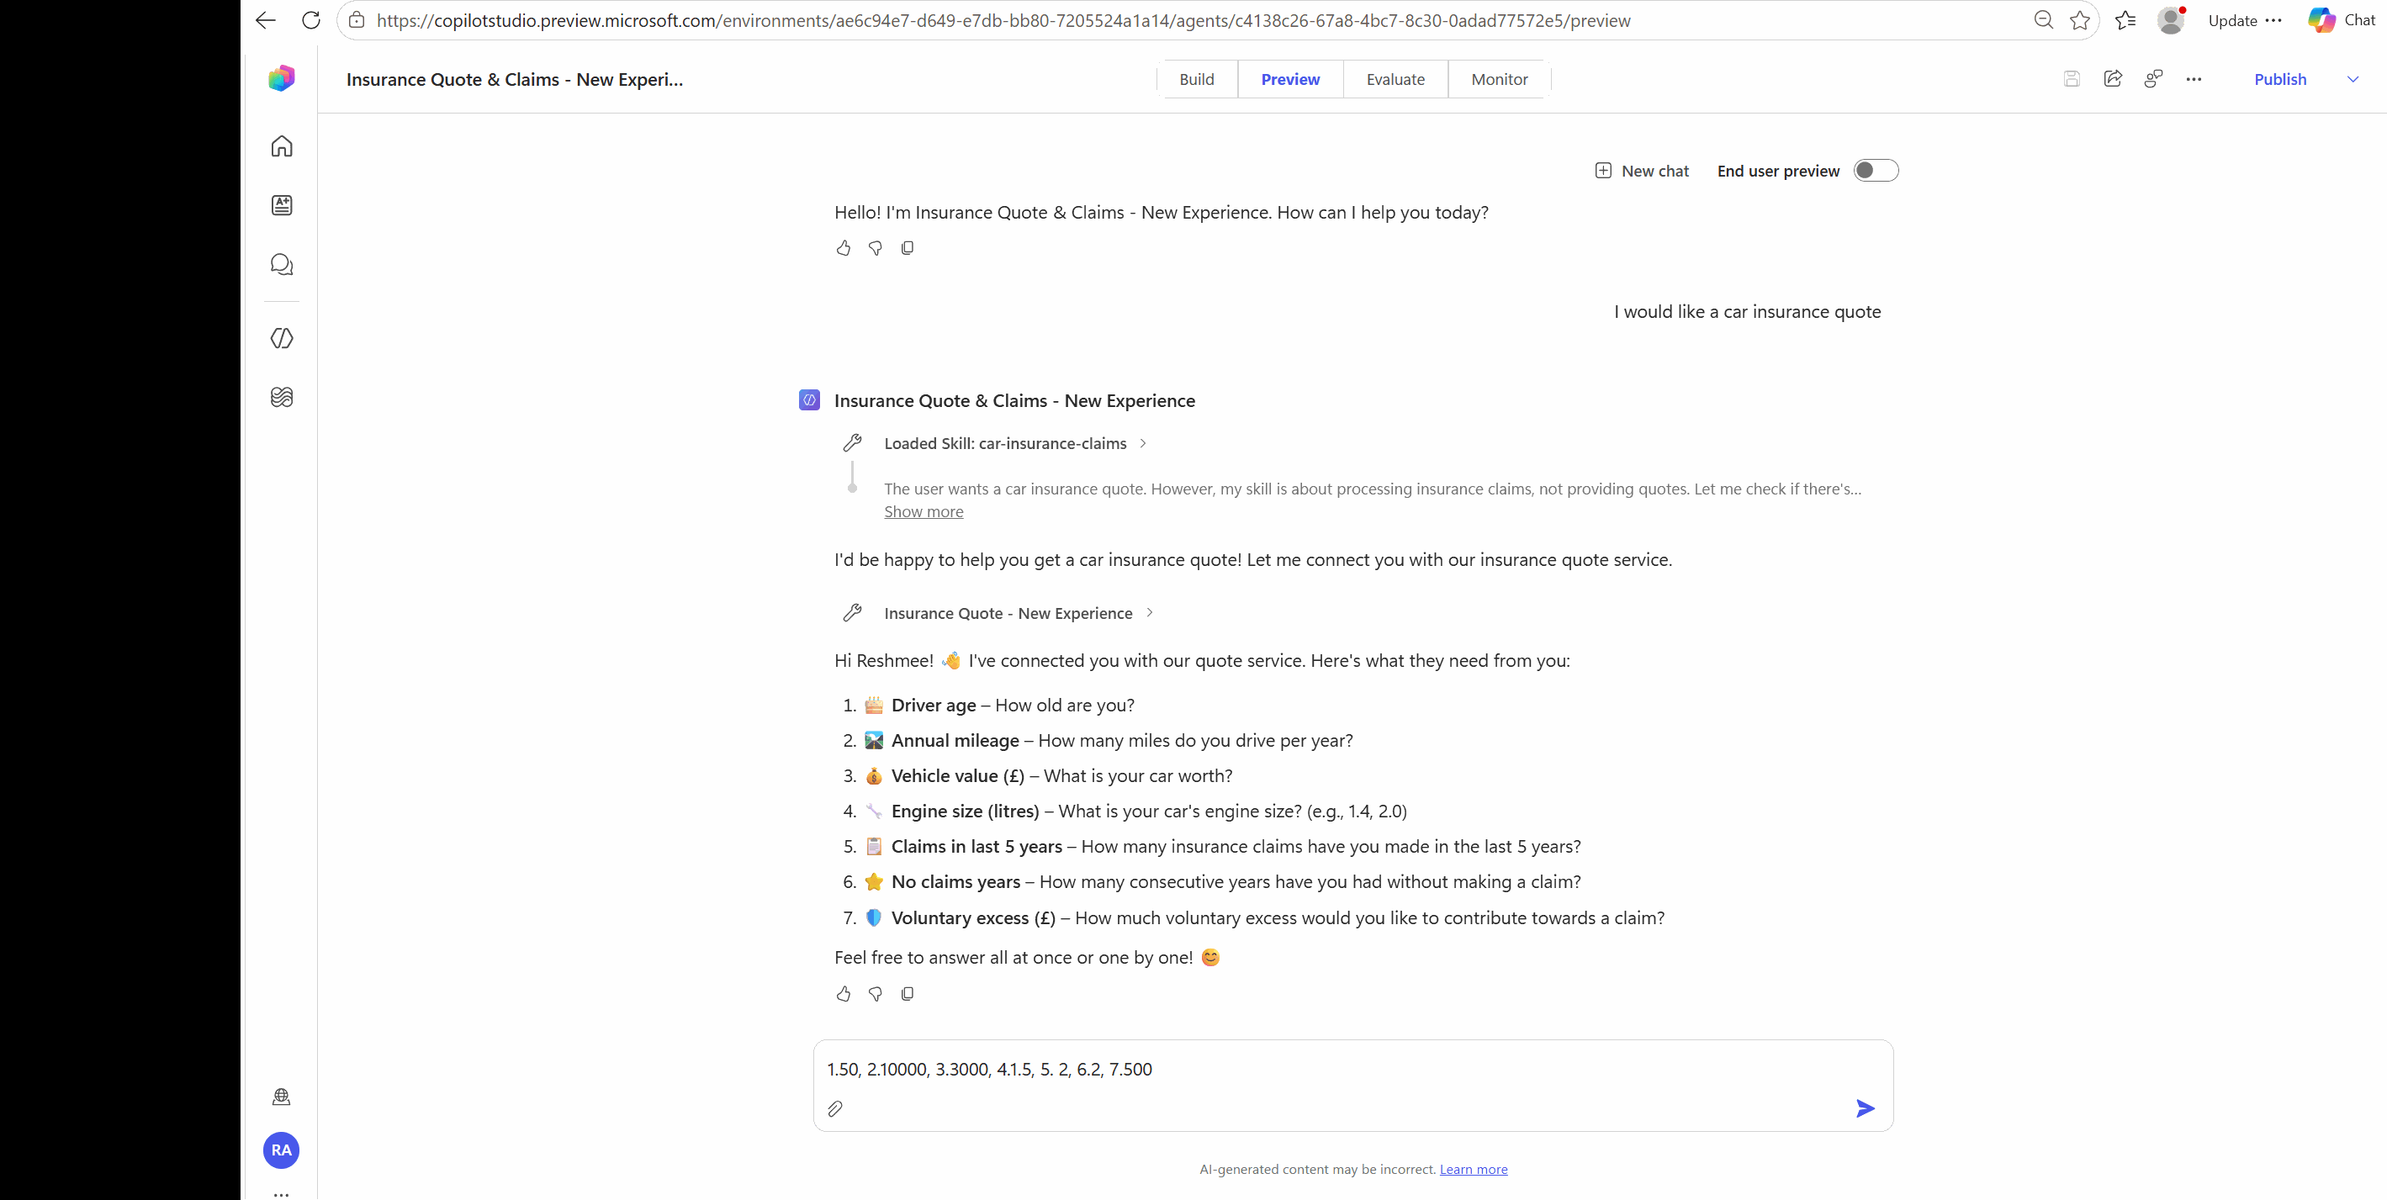Open the Learn more link
Viewport: 2387px width, 1200px height.
[1474, 1170]
